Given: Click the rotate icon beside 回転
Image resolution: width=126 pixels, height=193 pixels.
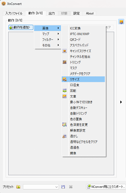Looking at the screenshot, I should pyautogui.click(x=65, y=91).
